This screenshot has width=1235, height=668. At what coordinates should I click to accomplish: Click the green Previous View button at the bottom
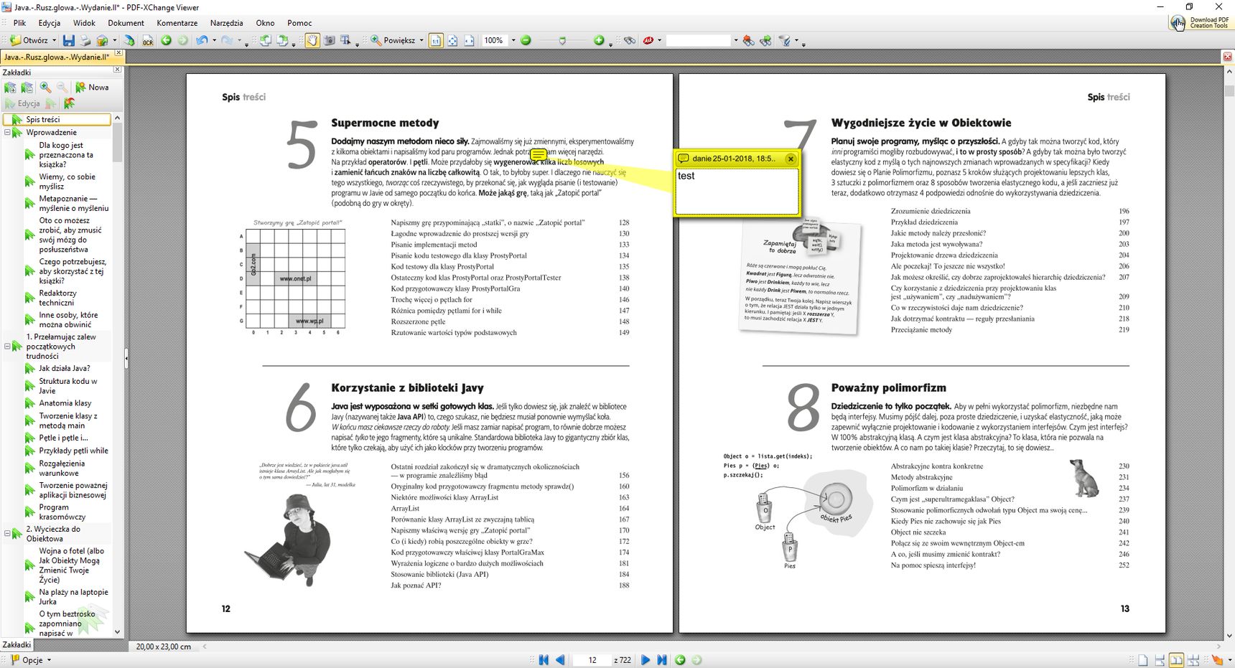680,659
